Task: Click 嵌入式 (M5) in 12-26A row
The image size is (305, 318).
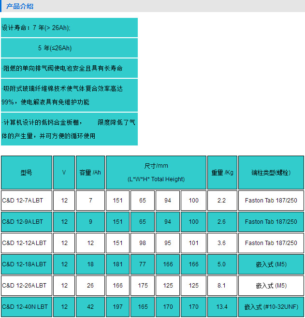Action: 271,286
